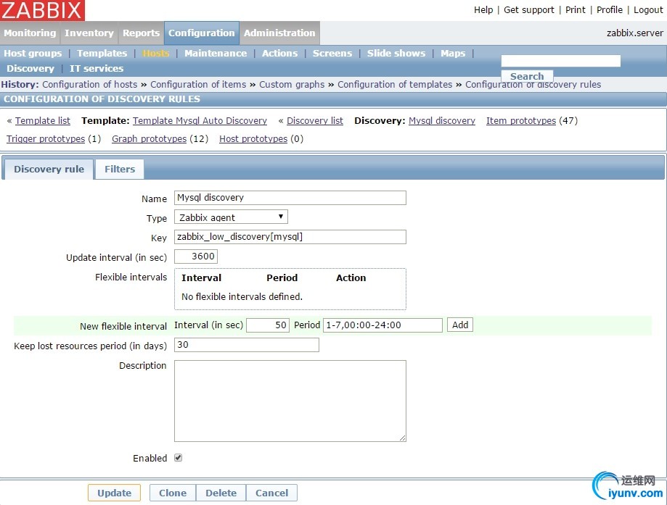The width and height of the screenshot is (667, 505).
Task: Open the Administration menu
Action: coord(279,33)
